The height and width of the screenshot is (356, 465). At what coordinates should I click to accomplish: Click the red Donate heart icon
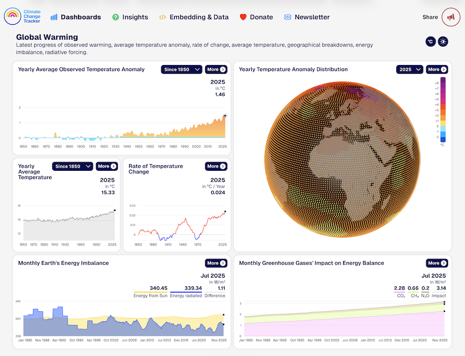243,17
